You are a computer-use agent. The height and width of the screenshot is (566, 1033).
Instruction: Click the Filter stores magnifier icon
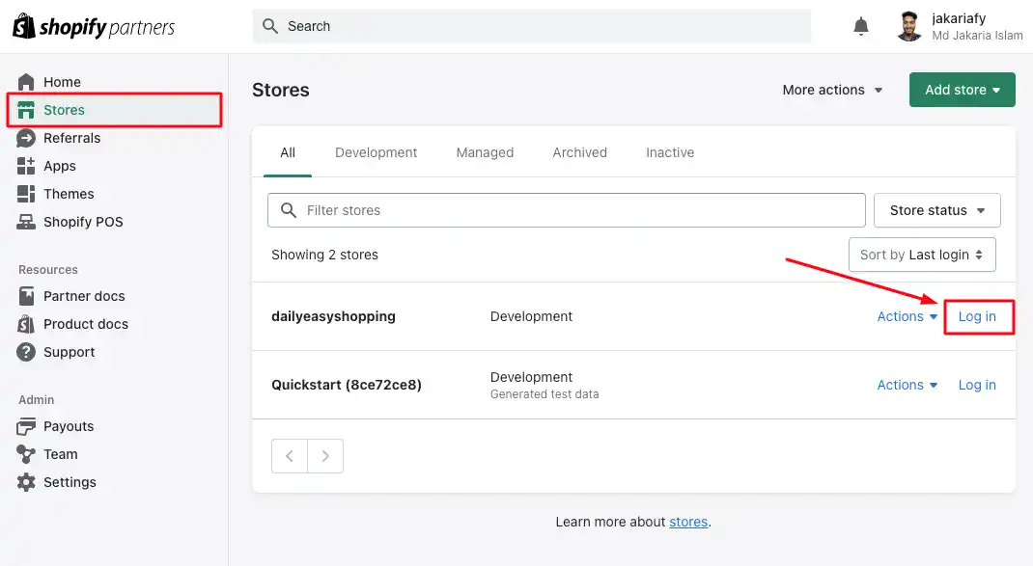pos(289,210)
